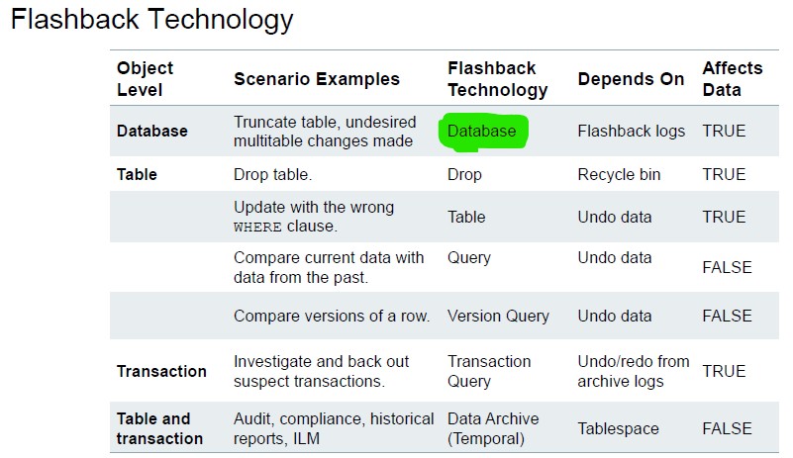Click the bold Transaction row label

point(161,371)
